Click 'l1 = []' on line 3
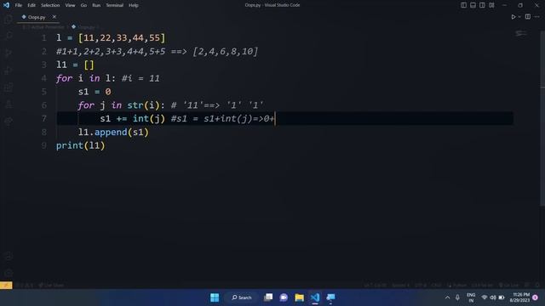Viewport: 545px width, 306px height. pos(75,65)
